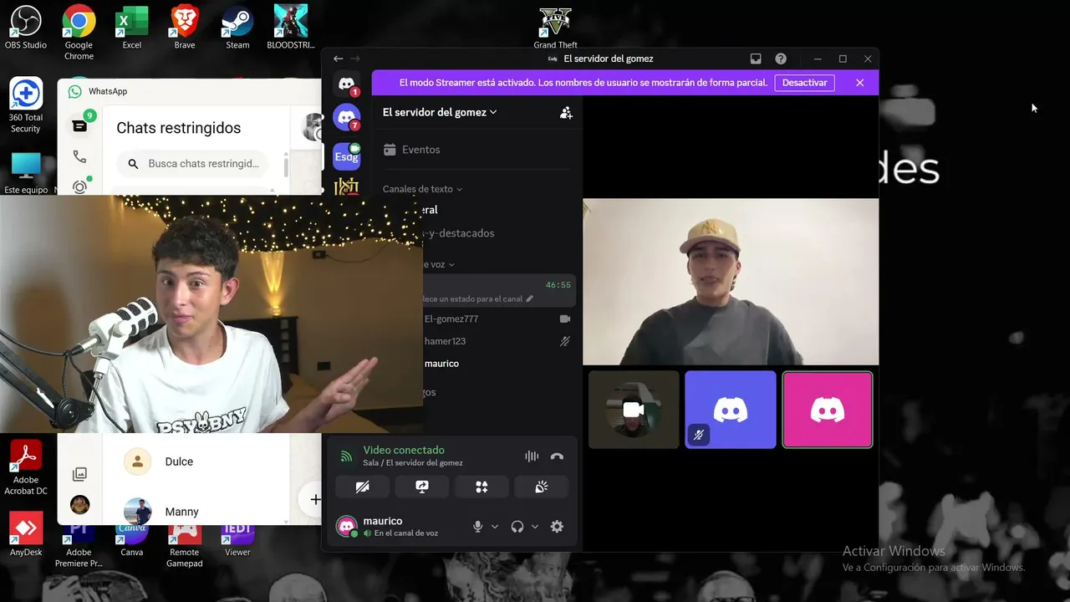Start an activity in Discord voice panel

pos(481,487)
